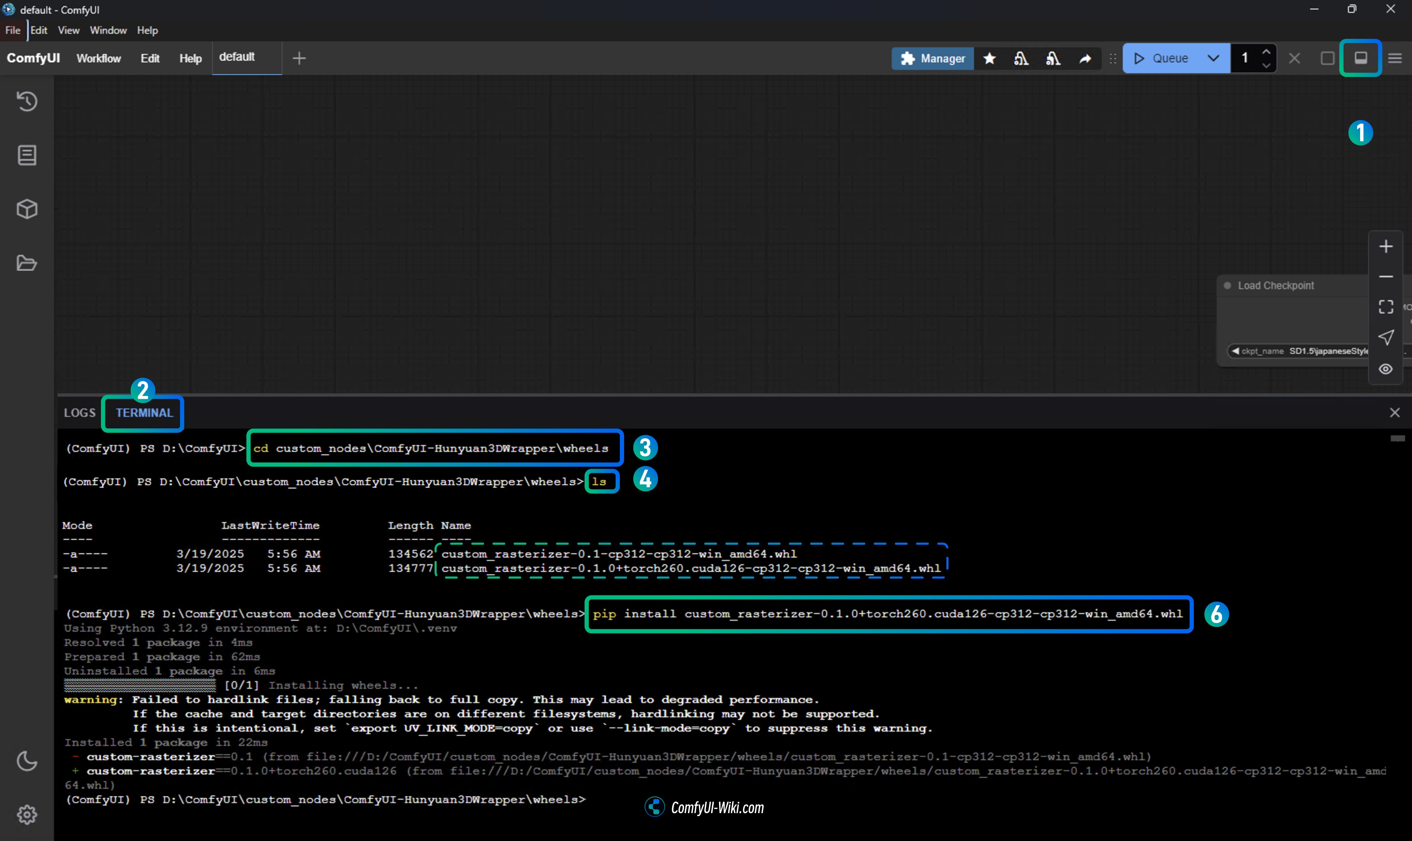The height and width of the screenshot is (841, 1412).
Task: Click the share arrow toolbar icon
Action: pyautogui.click(x=1085, y=58)
